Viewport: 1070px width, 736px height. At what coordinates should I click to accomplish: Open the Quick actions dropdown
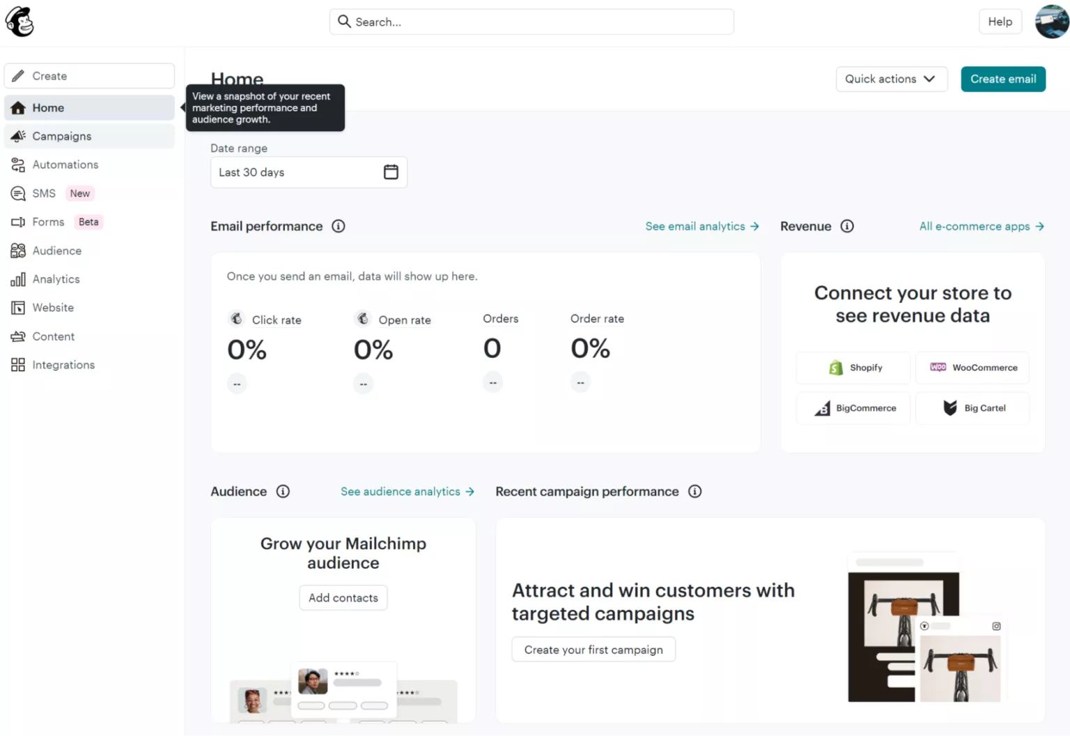click(x=891, y=79)
